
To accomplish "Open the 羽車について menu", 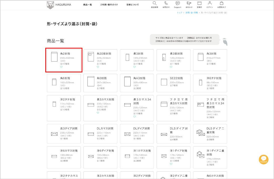I will [133, 5].
